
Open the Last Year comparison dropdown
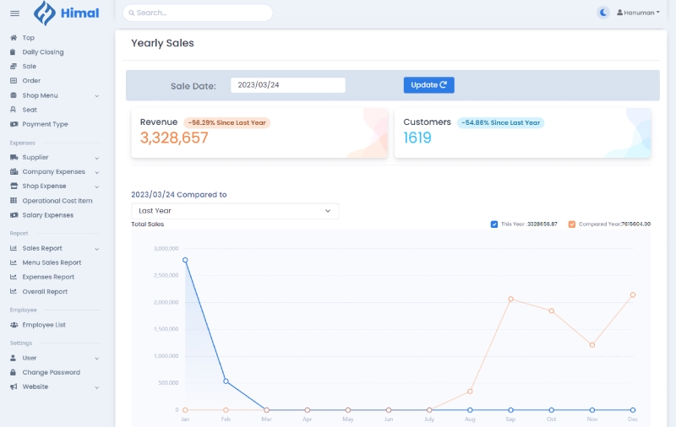coord(235,211)
